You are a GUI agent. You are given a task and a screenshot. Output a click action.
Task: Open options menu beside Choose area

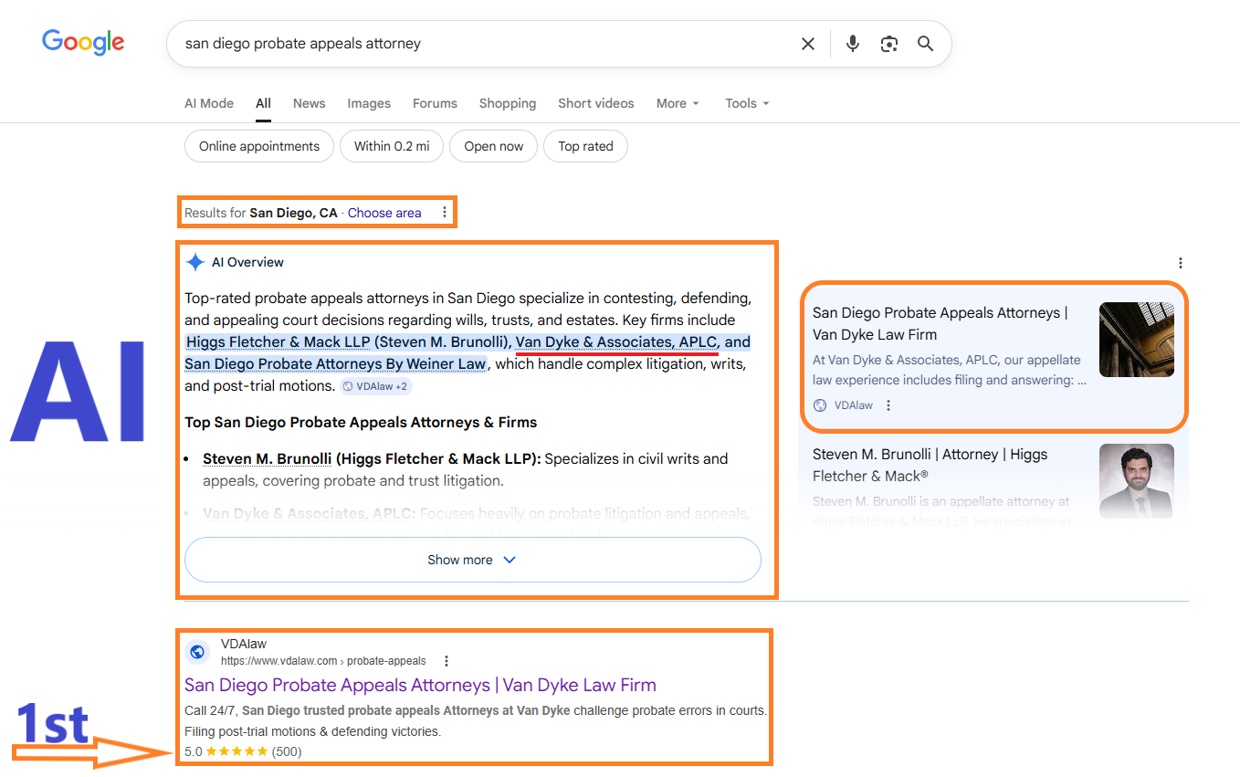coord(445,213)
